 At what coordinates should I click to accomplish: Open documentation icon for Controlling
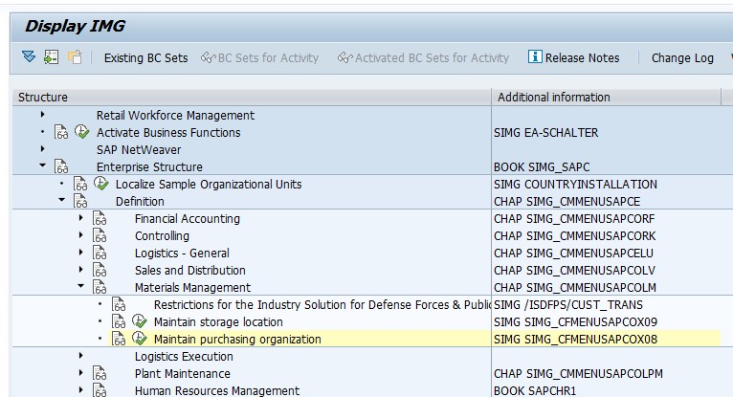click(x=100, y=236)
